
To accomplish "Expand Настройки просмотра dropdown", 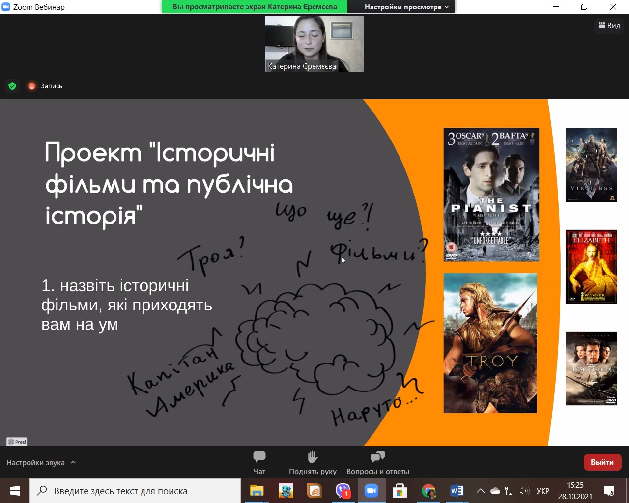I will 406,7.
